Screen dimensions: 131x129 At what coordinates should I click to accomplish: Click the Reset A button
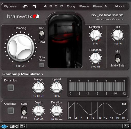tap(100, 6)
